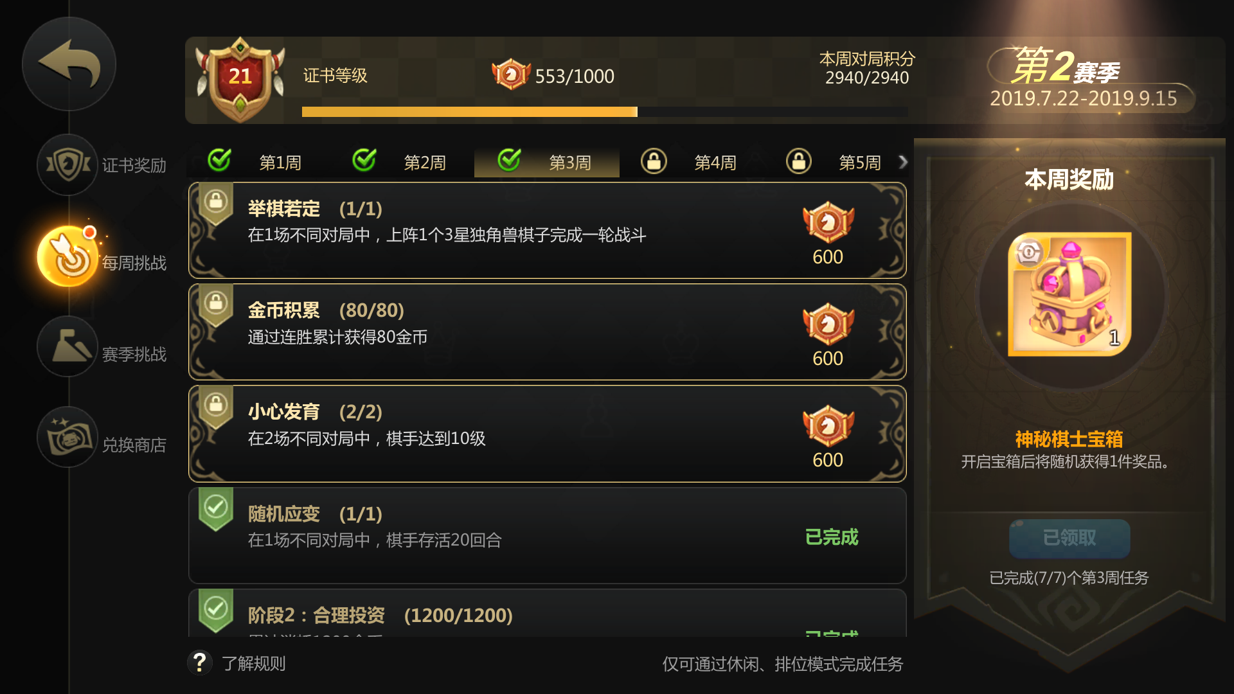Tap the lock badge on 金币积累 task
Viewport: 1234px width, 694px height.
point(216,305)
